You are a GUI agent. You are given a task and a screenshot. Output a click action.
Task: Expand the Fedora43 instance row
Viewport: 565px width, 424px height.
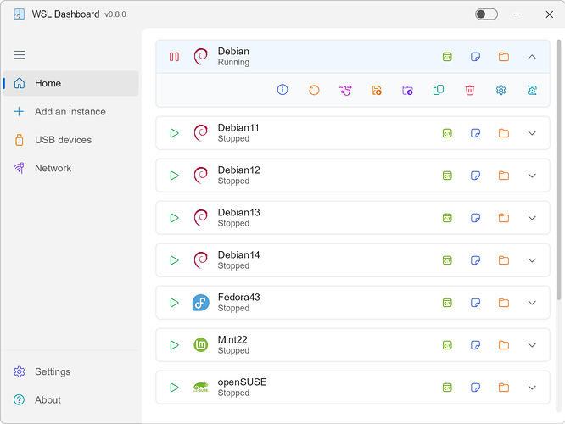[x=532, y=303]
